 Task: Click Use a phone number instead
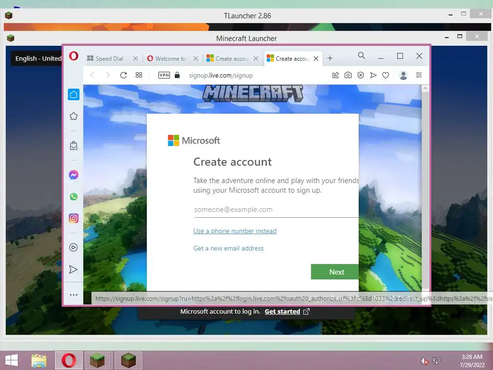click(x=235, y=231)
